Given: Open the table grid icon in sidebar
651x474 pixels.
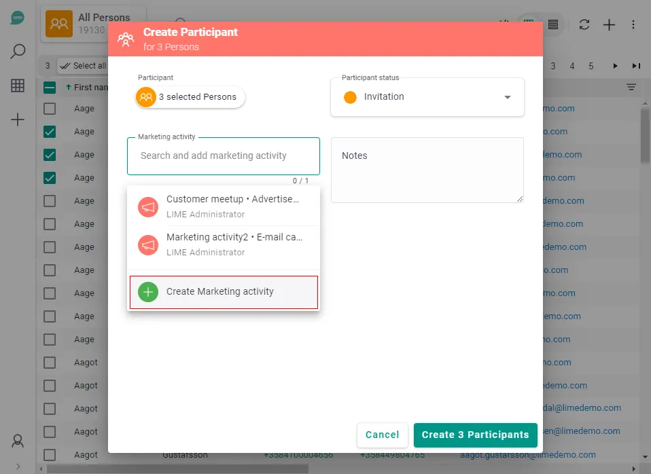Looking at the screenshot, I should click(18, 86).
